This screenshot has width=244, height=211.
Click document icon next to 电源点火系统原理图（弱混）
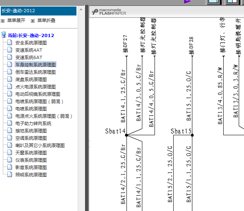pos(10,116)
